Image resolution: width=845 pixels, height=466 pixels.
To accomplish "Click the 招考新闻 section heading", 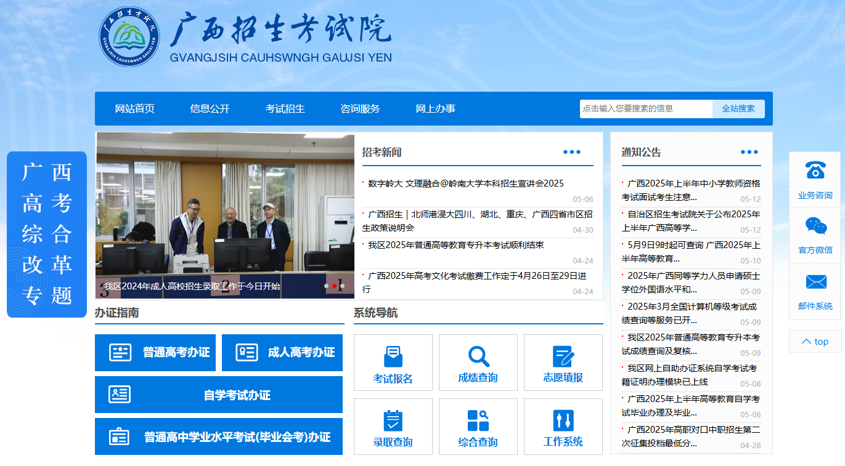I will pos(382,152).
